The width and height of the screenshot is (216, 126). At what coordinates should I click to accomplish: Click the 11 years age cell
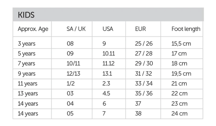click(28, 84)
